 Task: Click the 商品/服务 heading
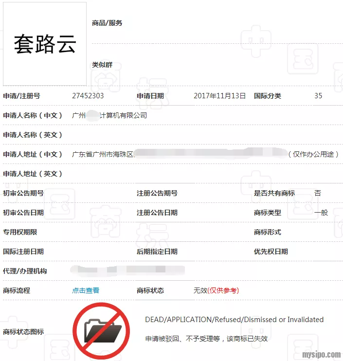(107, 23)
